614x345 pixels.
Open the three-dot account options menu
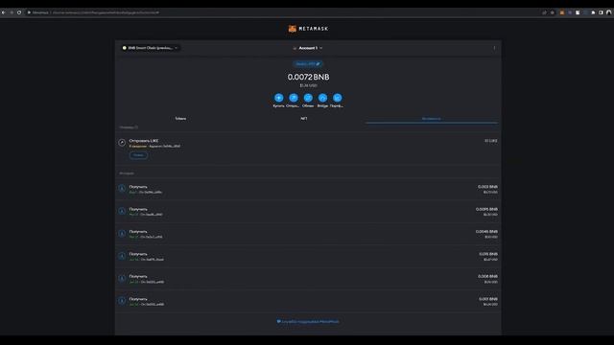pos(494,48)
